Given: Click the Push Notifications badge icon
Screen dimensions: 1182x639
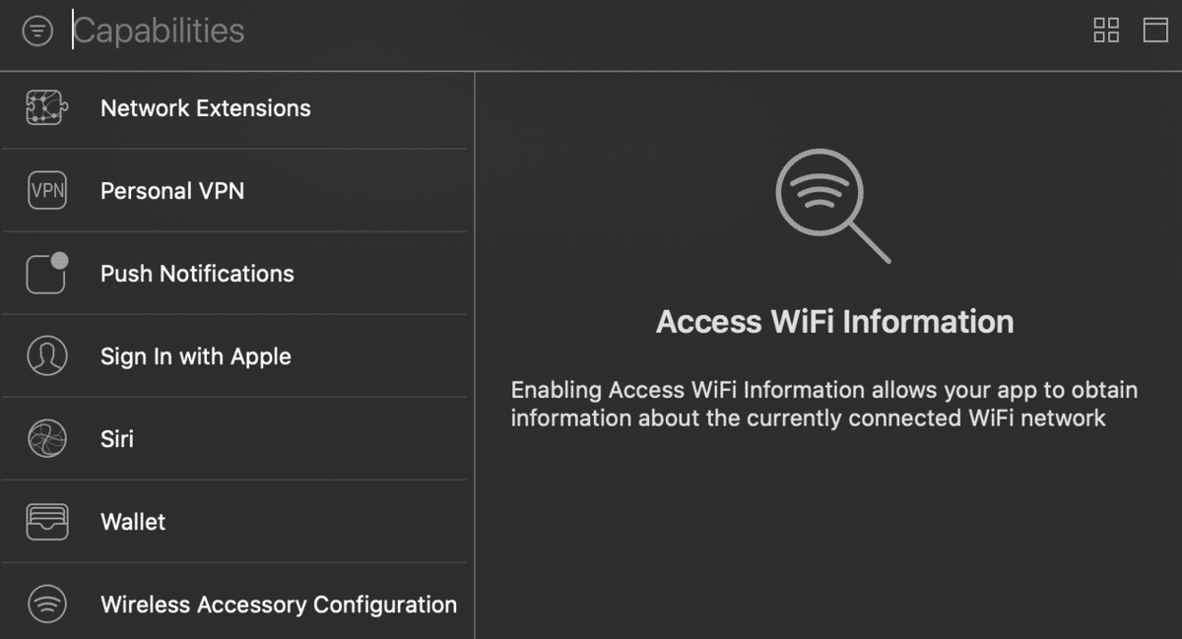Looking at the screenshot, I should click(46, 274).
